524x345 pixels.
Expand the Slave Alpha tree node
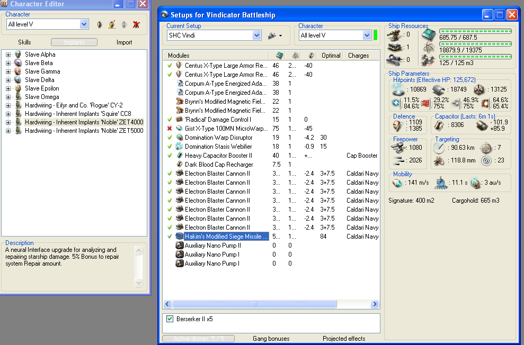click(8, 55)
